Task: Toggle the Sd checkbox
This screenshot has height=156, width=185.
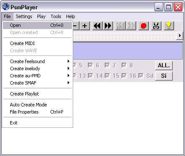Action: point(140,76)
